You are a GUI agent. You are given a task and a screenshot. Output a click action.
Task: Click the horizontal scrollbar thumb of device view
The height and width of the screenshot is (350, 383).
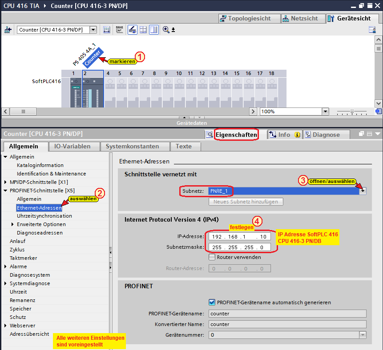[x=23, y=111]
